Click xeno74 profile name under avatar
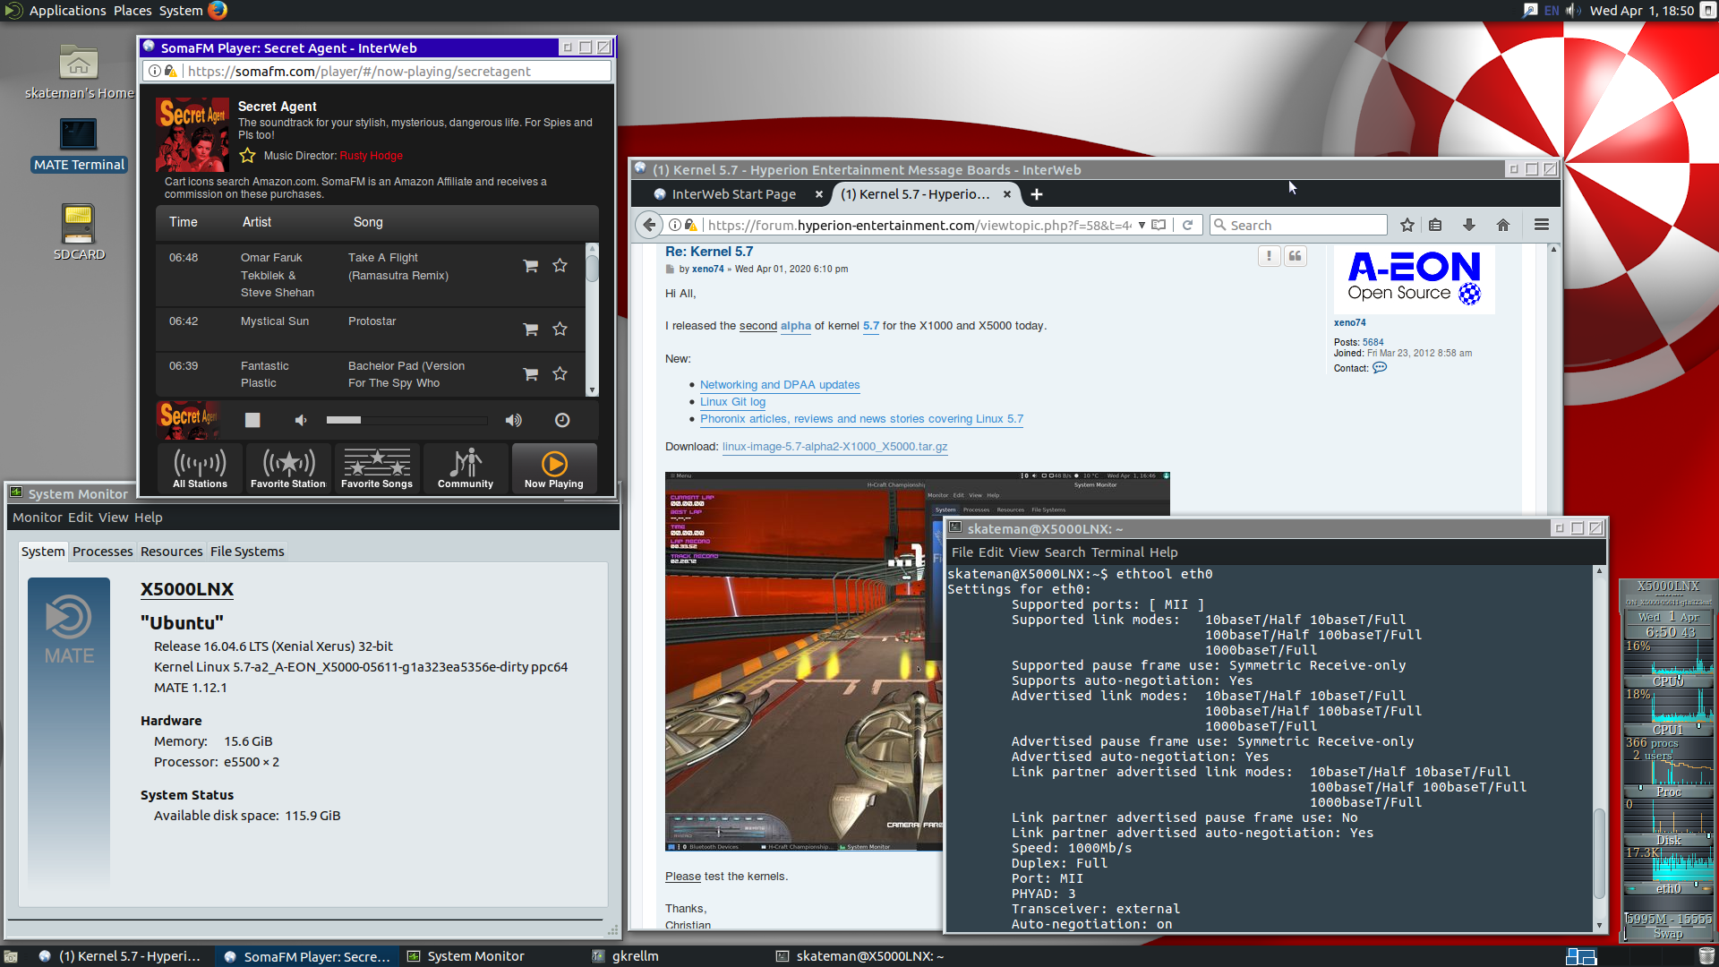Viewport: 1719px width, 967px height. [1349, 322]
